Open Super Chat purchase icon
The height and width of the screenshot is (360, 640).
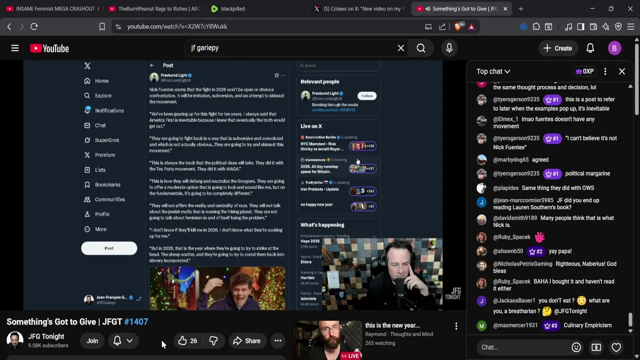(596, 347)
